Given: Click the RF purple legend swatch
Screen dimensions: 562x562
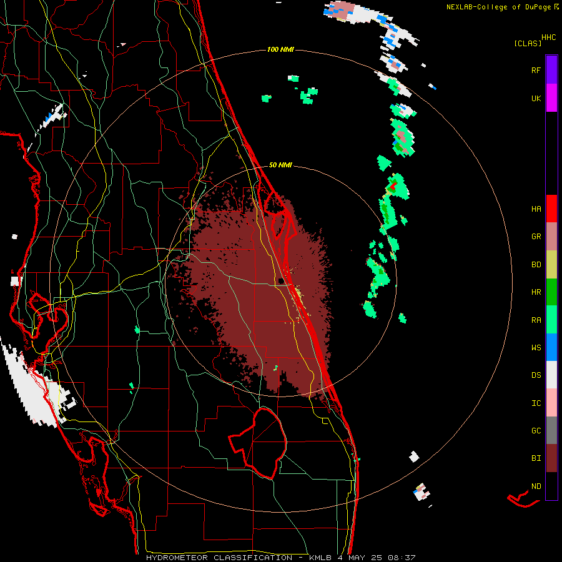Looking at the screenshot, I should coord(551,70).
